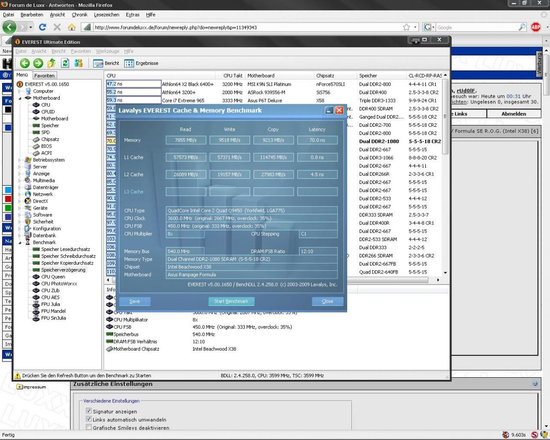Expand the Server tree node
The image size is (550, 440).
pyautogui.click(x=19, y=167)
